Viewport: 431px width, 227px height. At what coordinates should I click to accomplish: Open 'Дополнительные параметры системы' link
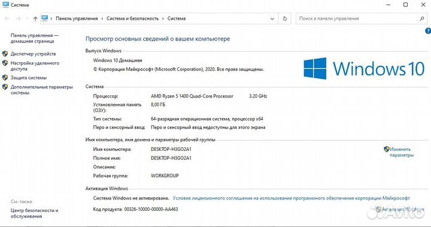42,90
